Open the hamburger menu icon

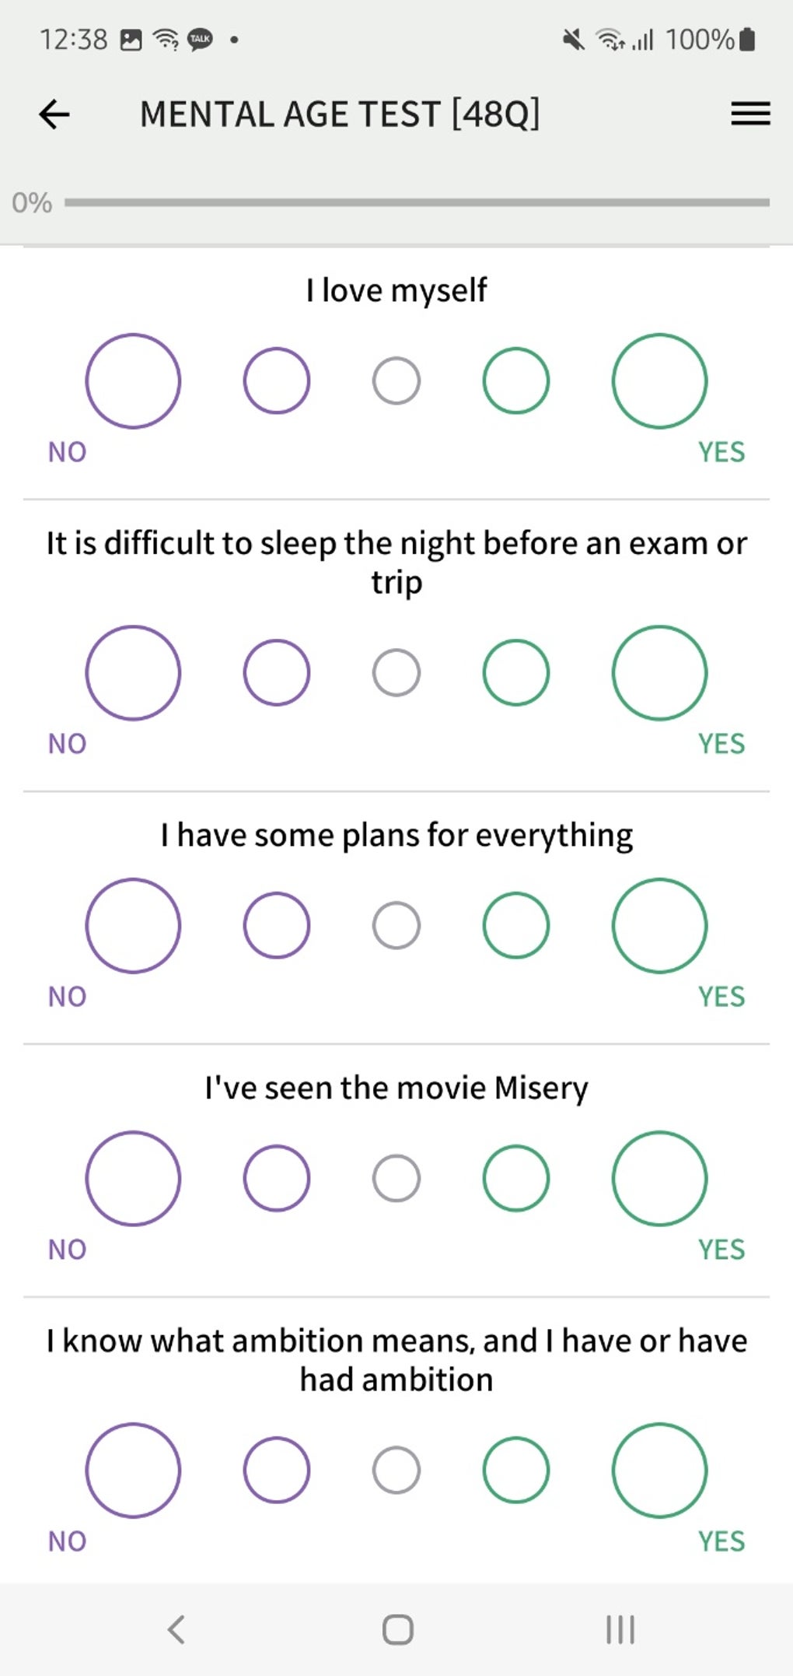click(750, 114)
